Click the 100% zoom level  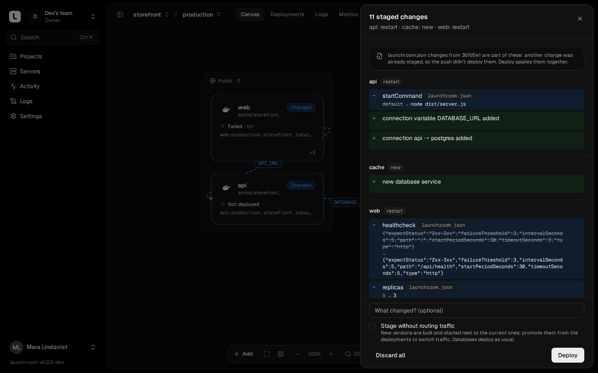314,354
